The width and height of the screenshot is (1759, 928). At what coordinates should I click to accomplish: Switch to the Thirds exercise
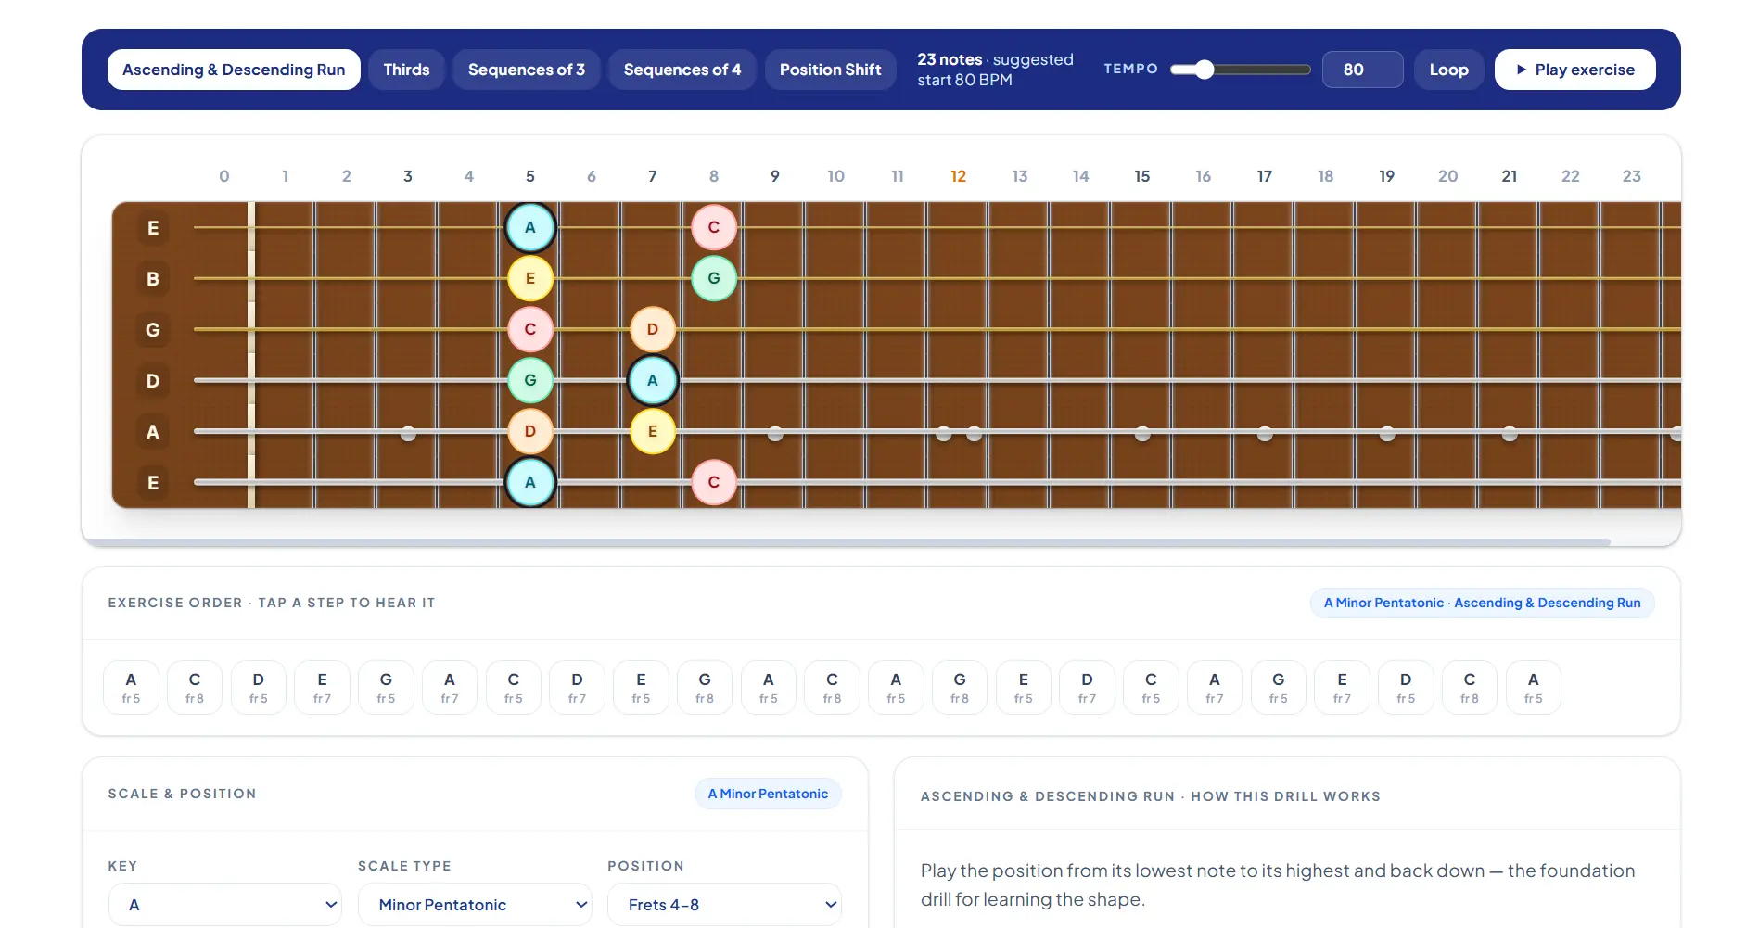(x=406, y=70)
